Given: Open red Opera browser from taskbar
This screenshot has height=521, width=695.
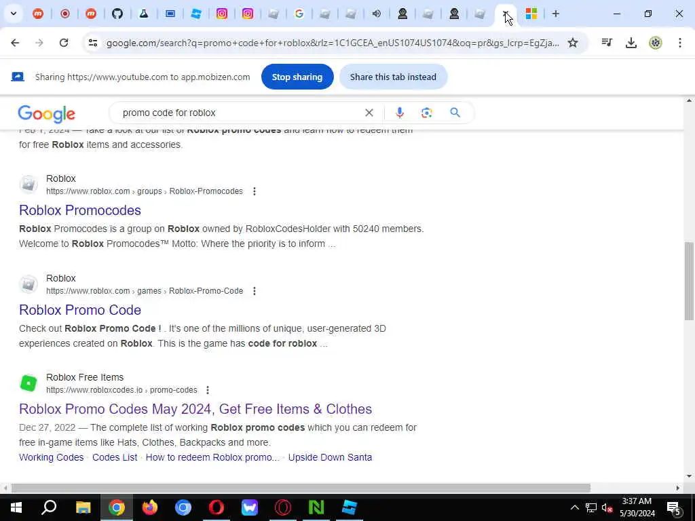Looking at the screenshot, I should click(217, 507).
